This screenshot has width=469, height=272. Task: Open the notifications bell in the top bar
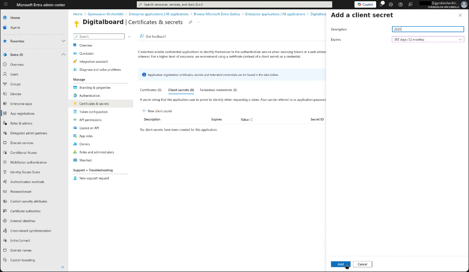click(381, 5)
